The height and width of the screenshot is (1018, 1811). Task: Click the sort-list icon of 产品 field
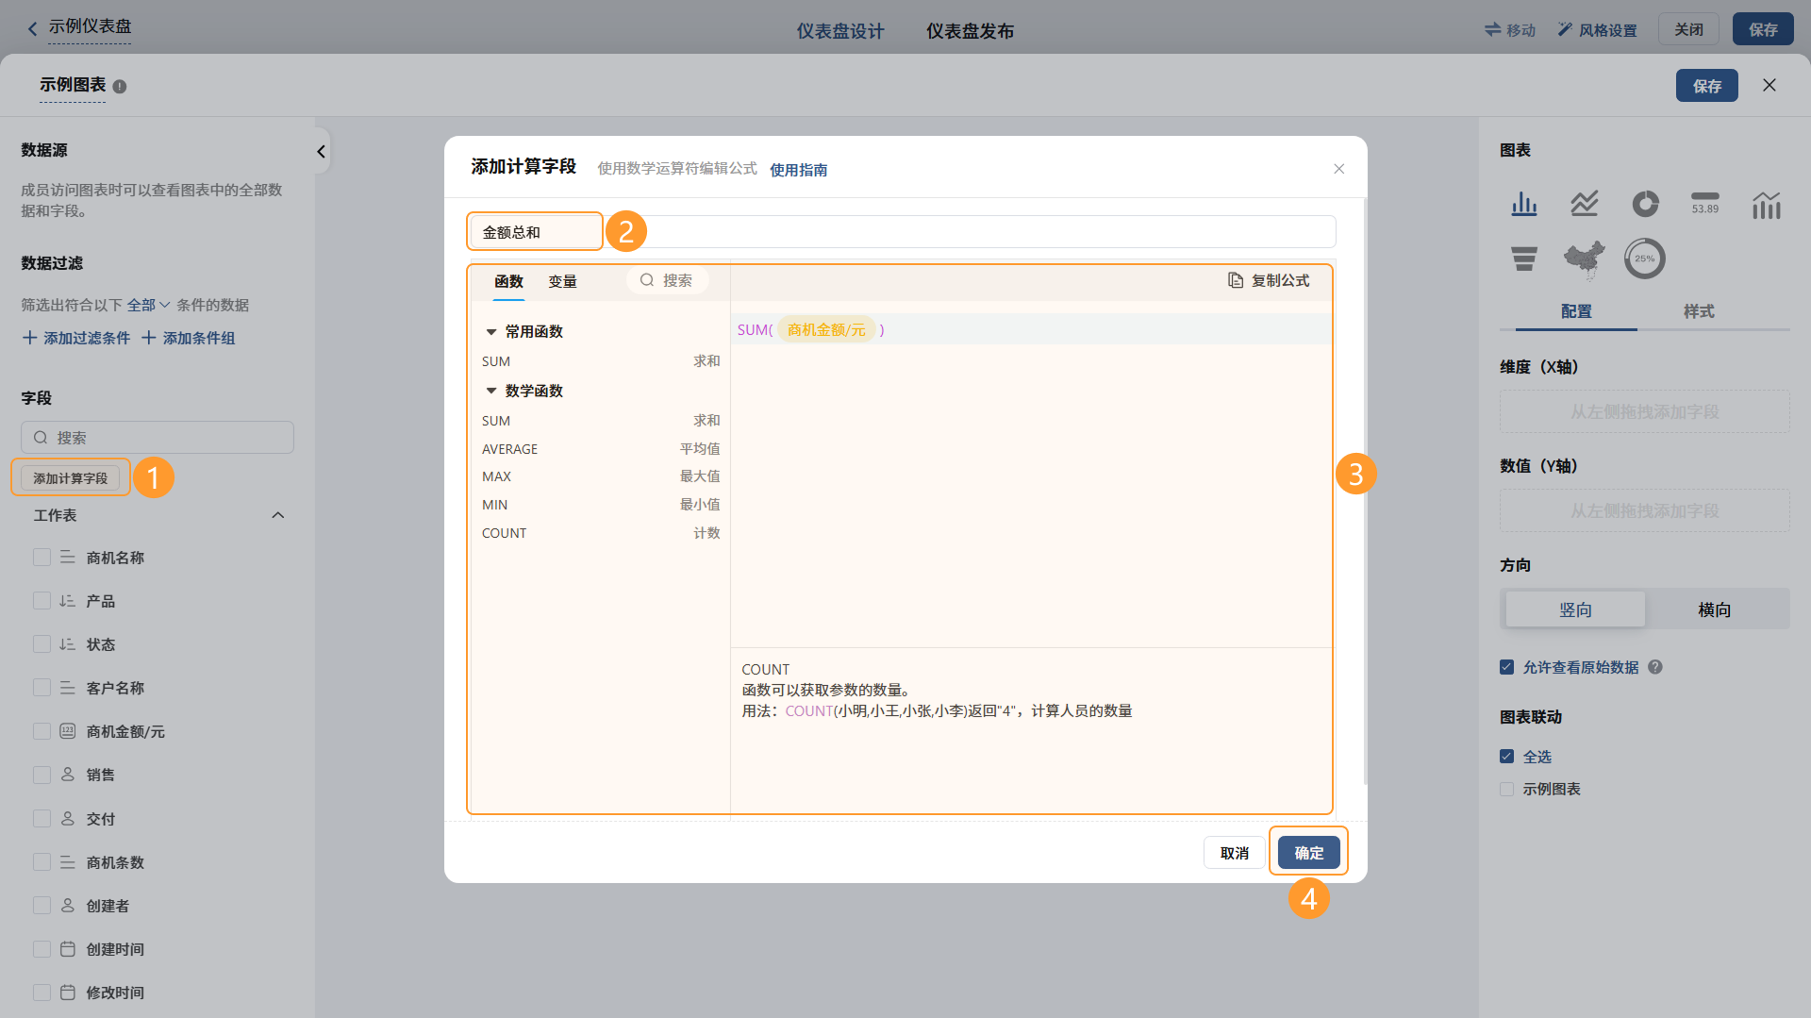click(x=68, y=601)
